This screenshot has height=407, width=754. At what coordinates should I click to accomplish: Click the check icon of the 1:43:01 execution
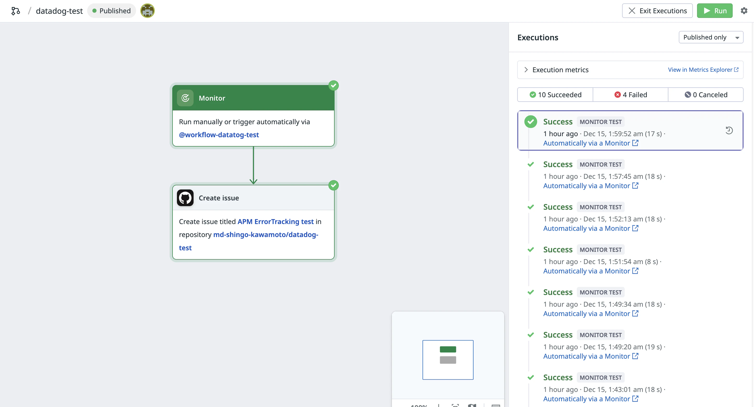coord(530,377)
